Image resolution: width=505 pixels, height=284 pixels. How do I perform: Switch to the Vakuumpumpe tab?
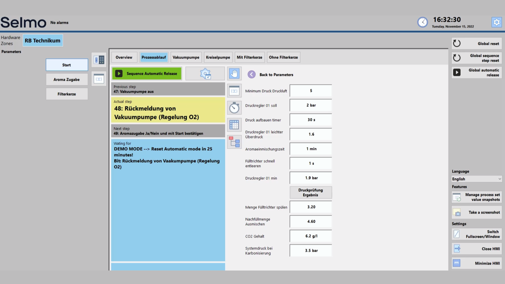click(186, 57)
